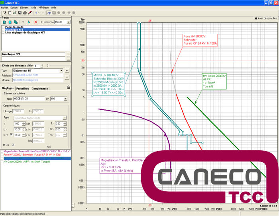Select the MCCB LV DB curve label box

(108, 84)
